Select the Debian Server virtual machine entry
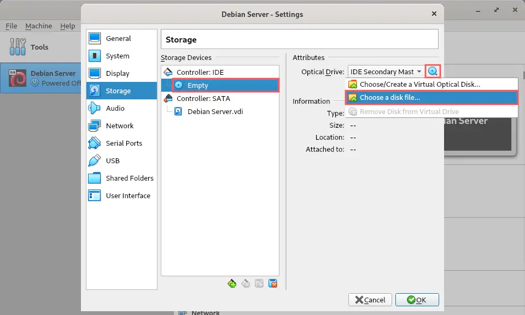Viewport: 525px width, 315px height. [40, 78]
